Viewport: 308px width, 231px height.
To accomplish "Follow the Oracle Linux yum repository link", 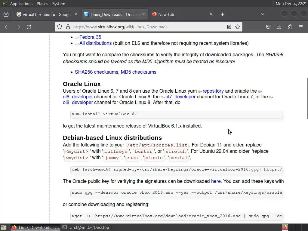I will [213, 91].
